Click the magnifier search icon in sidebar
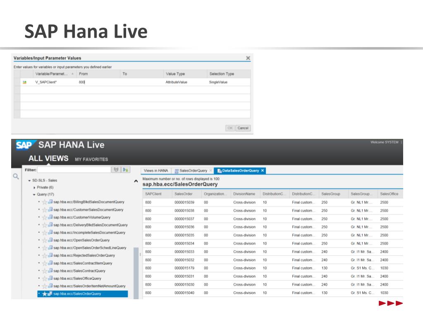Viewport: 423px width, 317px height. [16, 176]
